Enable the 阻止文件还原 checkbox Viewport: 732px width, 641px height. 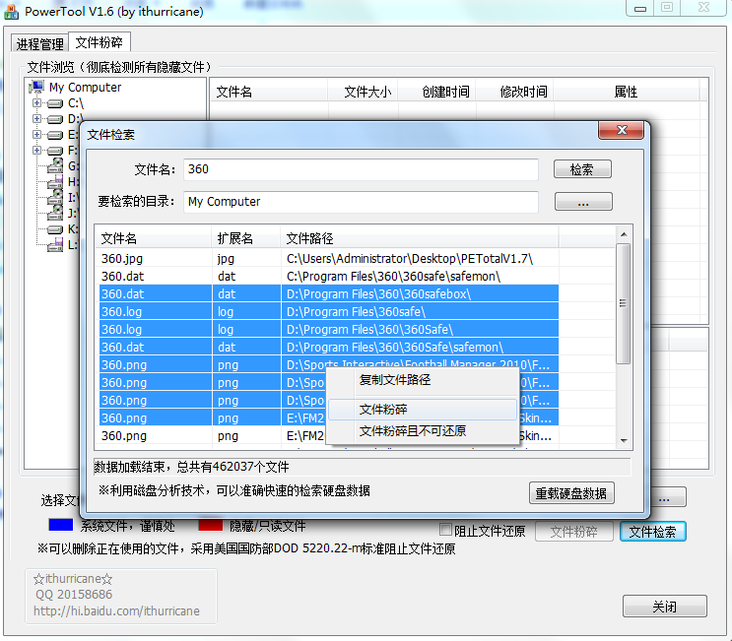point(446,530)
